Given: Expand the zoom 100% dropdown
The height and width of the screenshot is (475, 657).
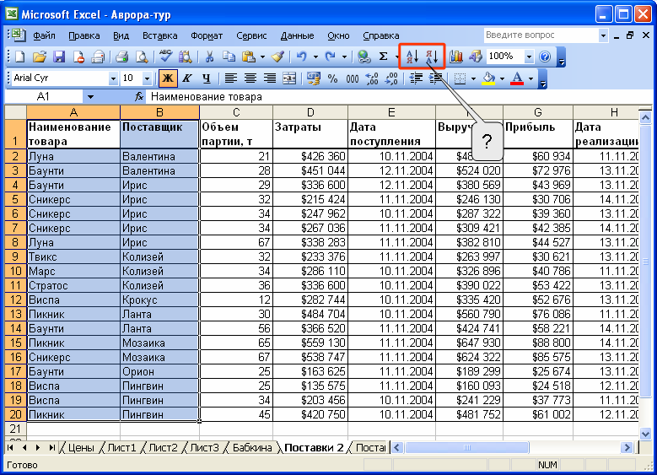Looking at the screenshot, I should (x=529, y=57).
